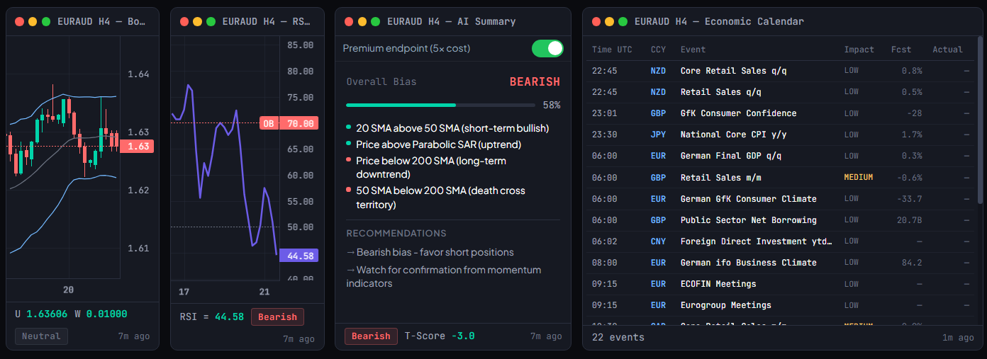Image resolution: width=987 pixels, height=359 pixels.
Task: Select the Core Retail Sales q/q event
Action: point(782,71)
